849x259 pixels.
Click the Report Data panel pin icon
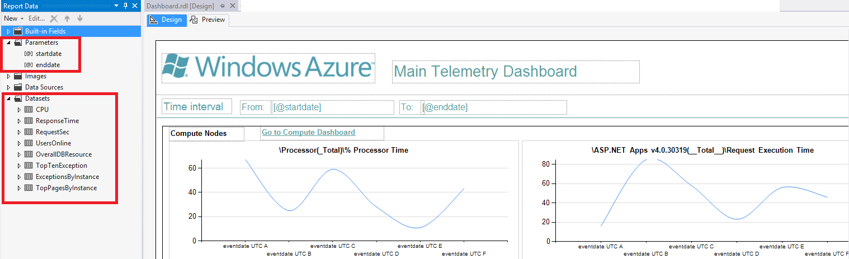[125, 6]
